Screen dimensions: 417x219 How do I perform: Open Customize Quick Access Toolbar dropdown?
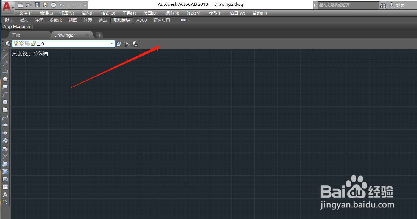85,5
